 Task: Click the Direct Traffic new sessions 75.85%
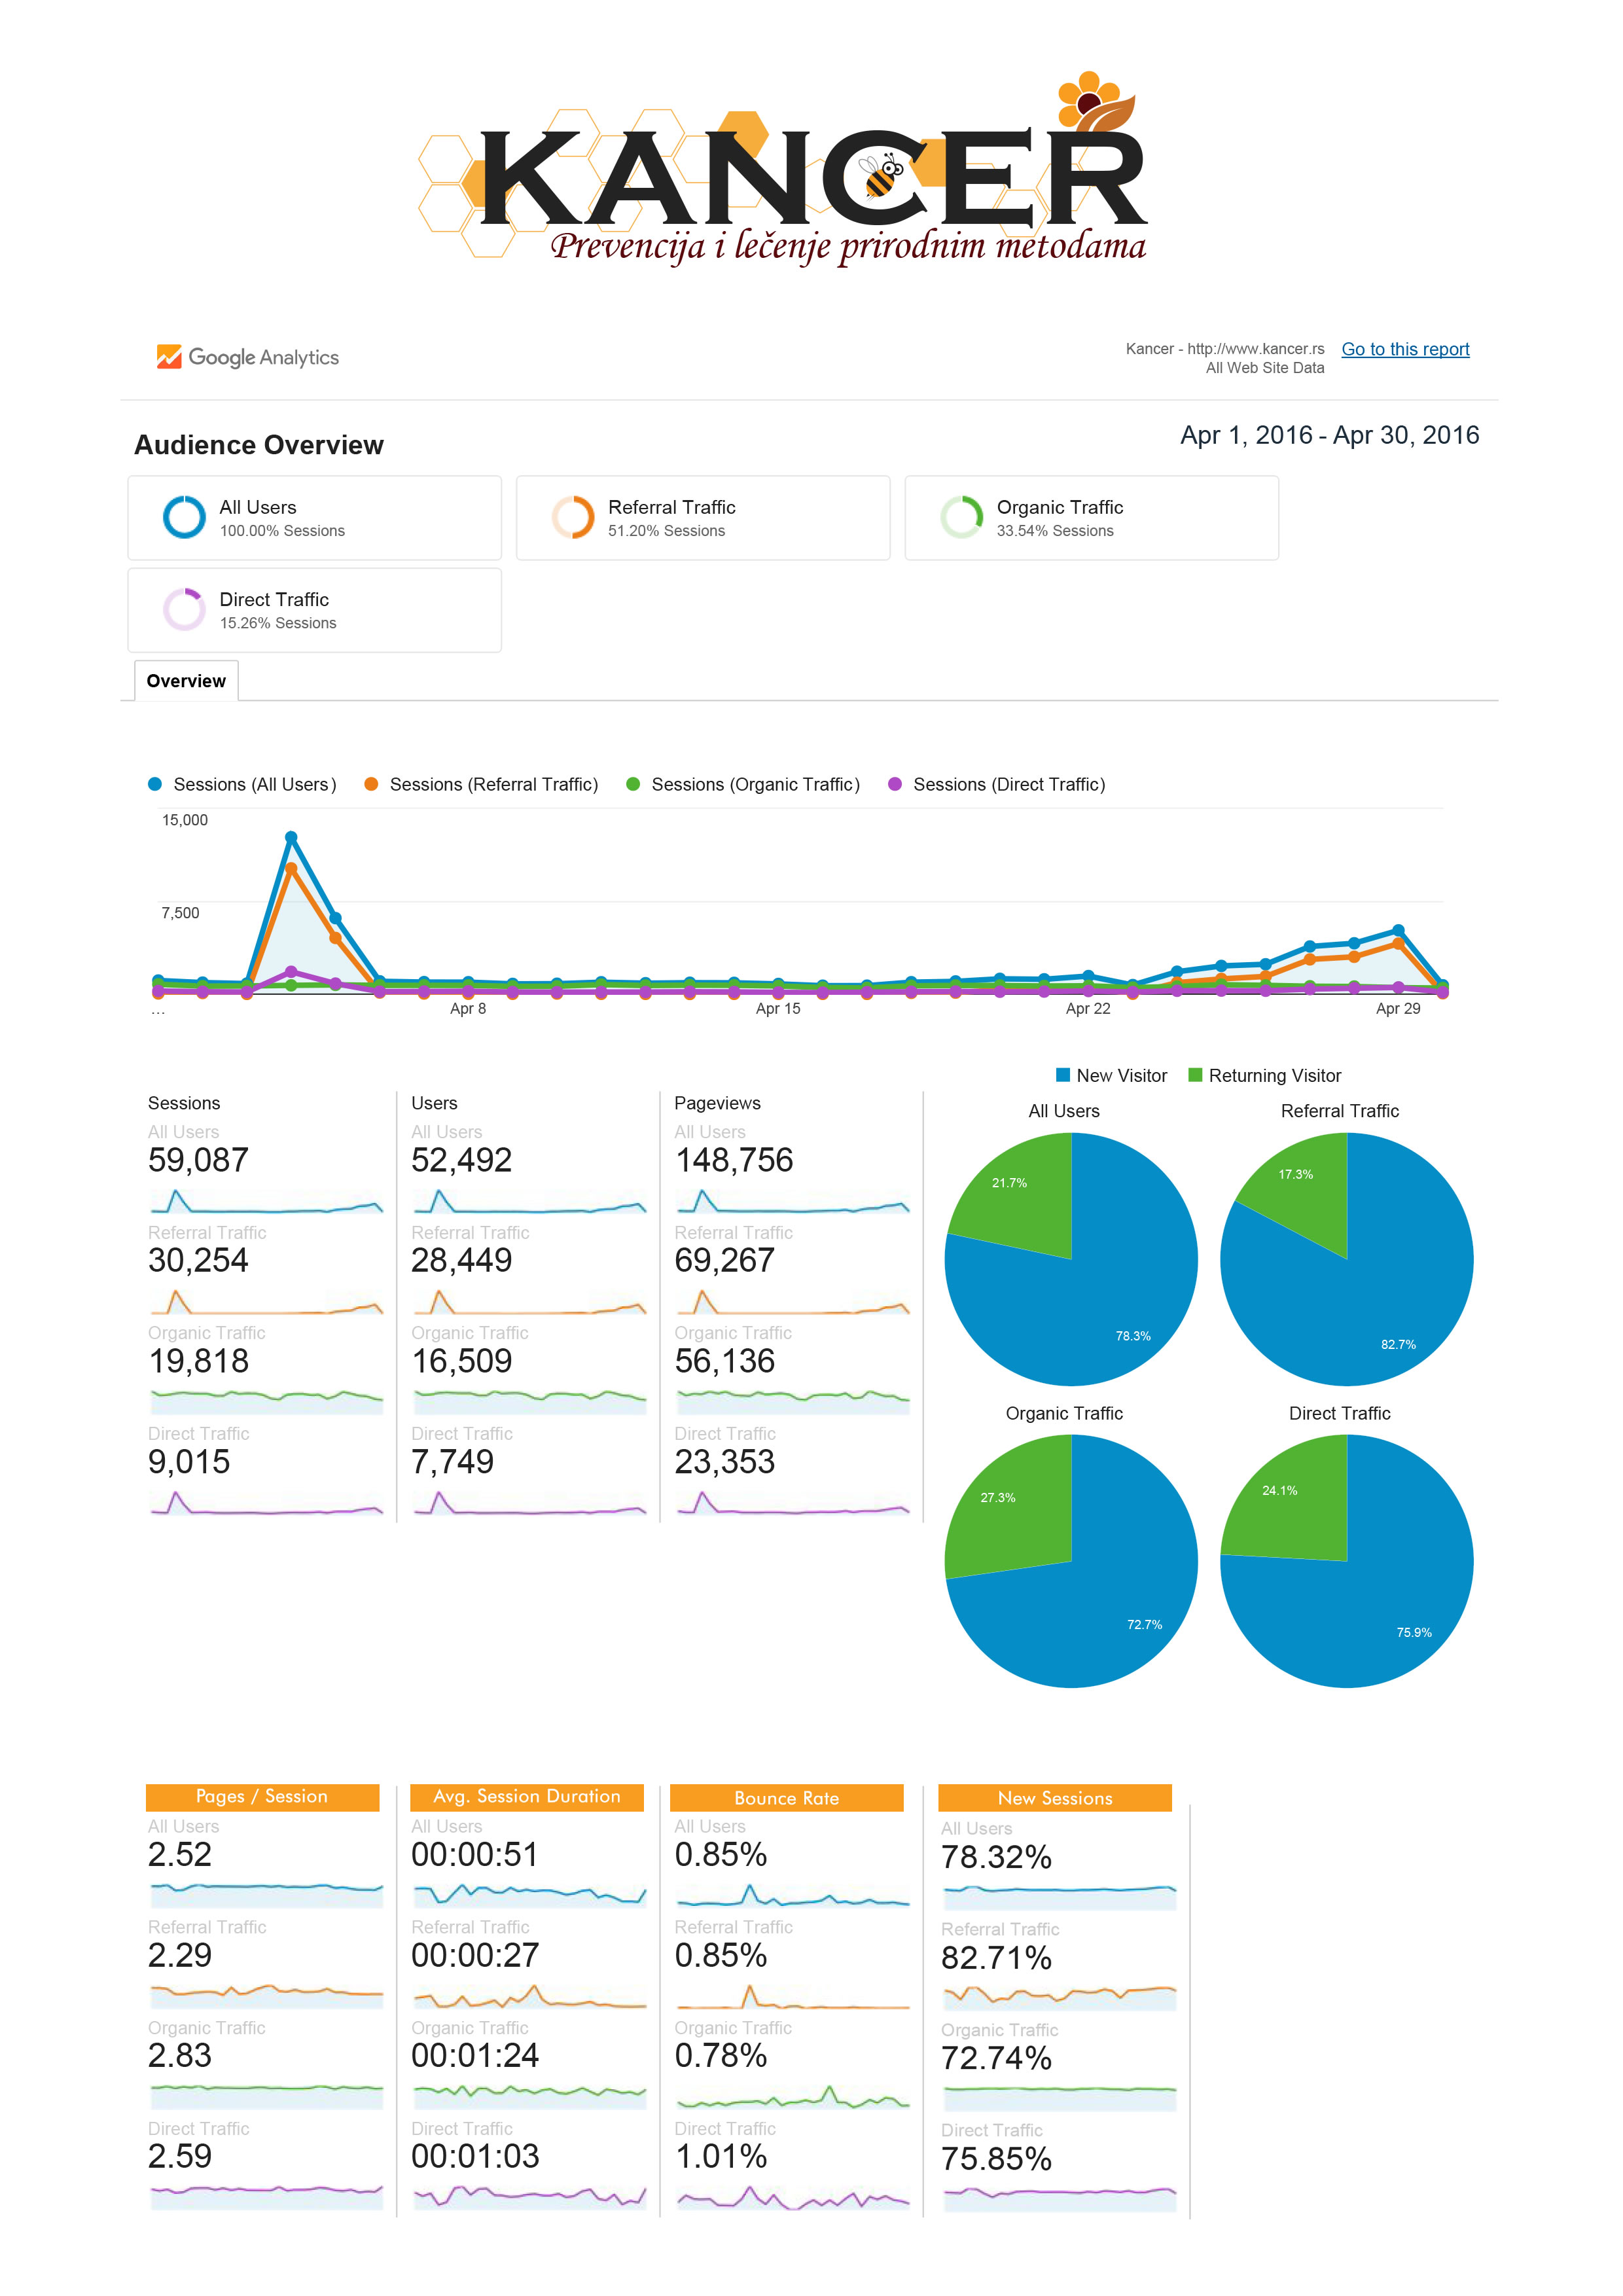tap(996, 2160)
